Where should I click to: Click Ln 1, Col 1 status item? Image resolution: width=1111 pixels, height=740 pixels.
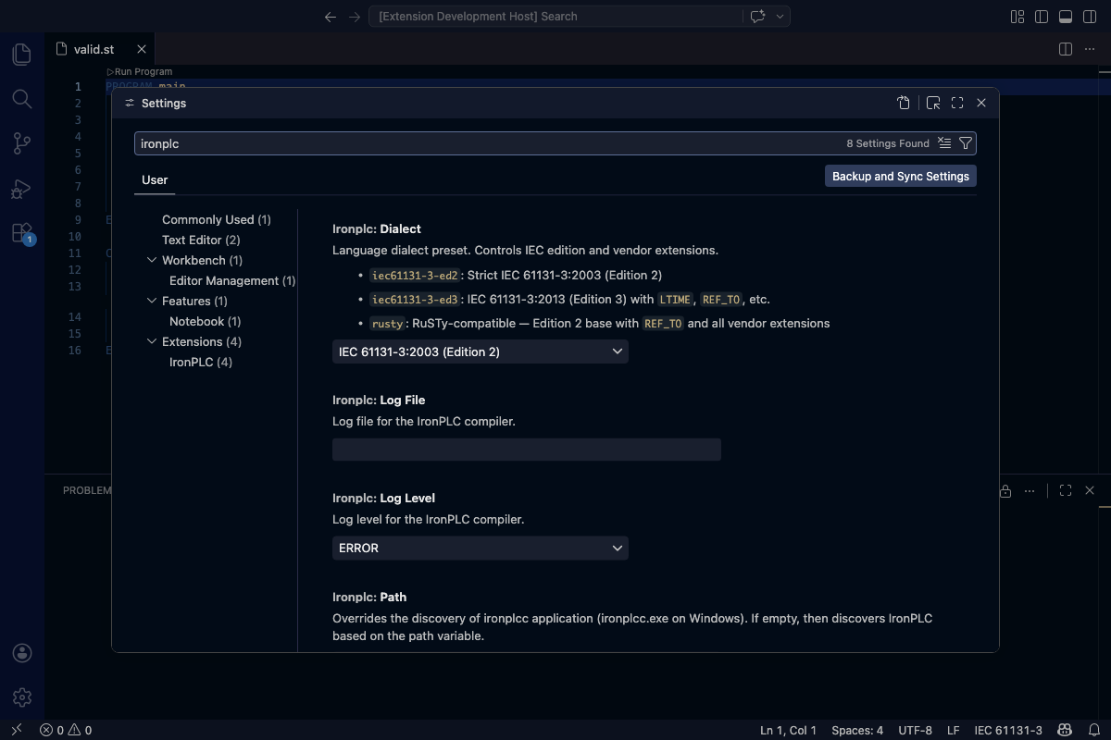pos(789,730)
